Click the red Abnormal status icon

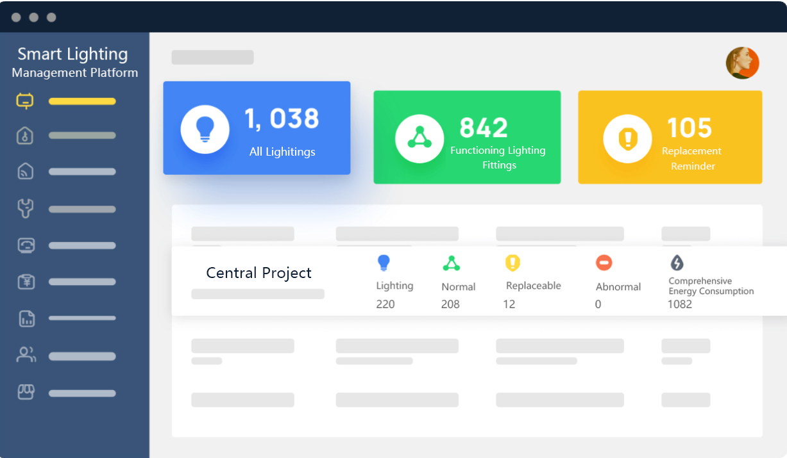pyautogui.click(x=604, y=263)
